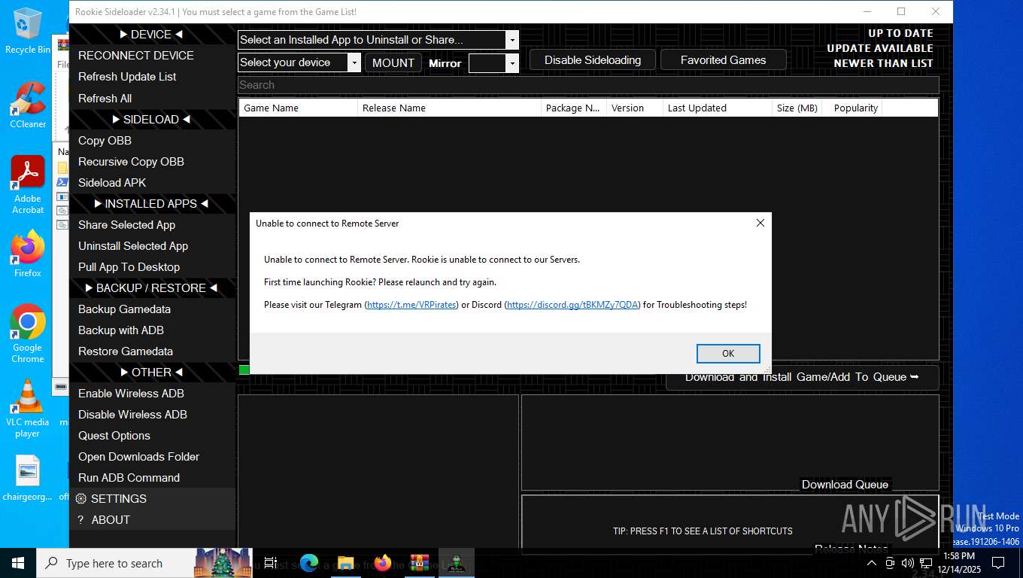Screen dimensions: 1023x578
Task: Open the chairgeorg image file on desktop
Action: (27, 478)
